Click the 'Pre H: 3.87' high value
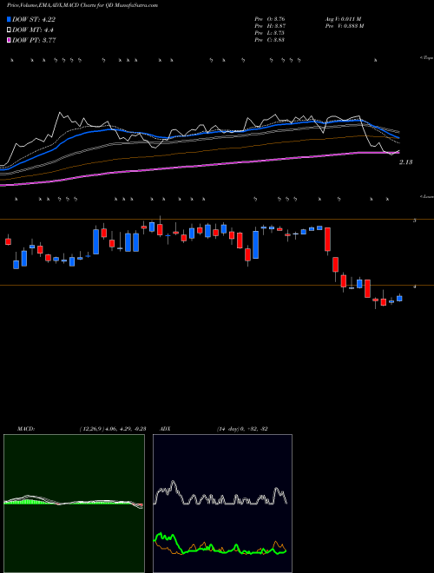This screenshot has width=434, height=573. [270, 26]
